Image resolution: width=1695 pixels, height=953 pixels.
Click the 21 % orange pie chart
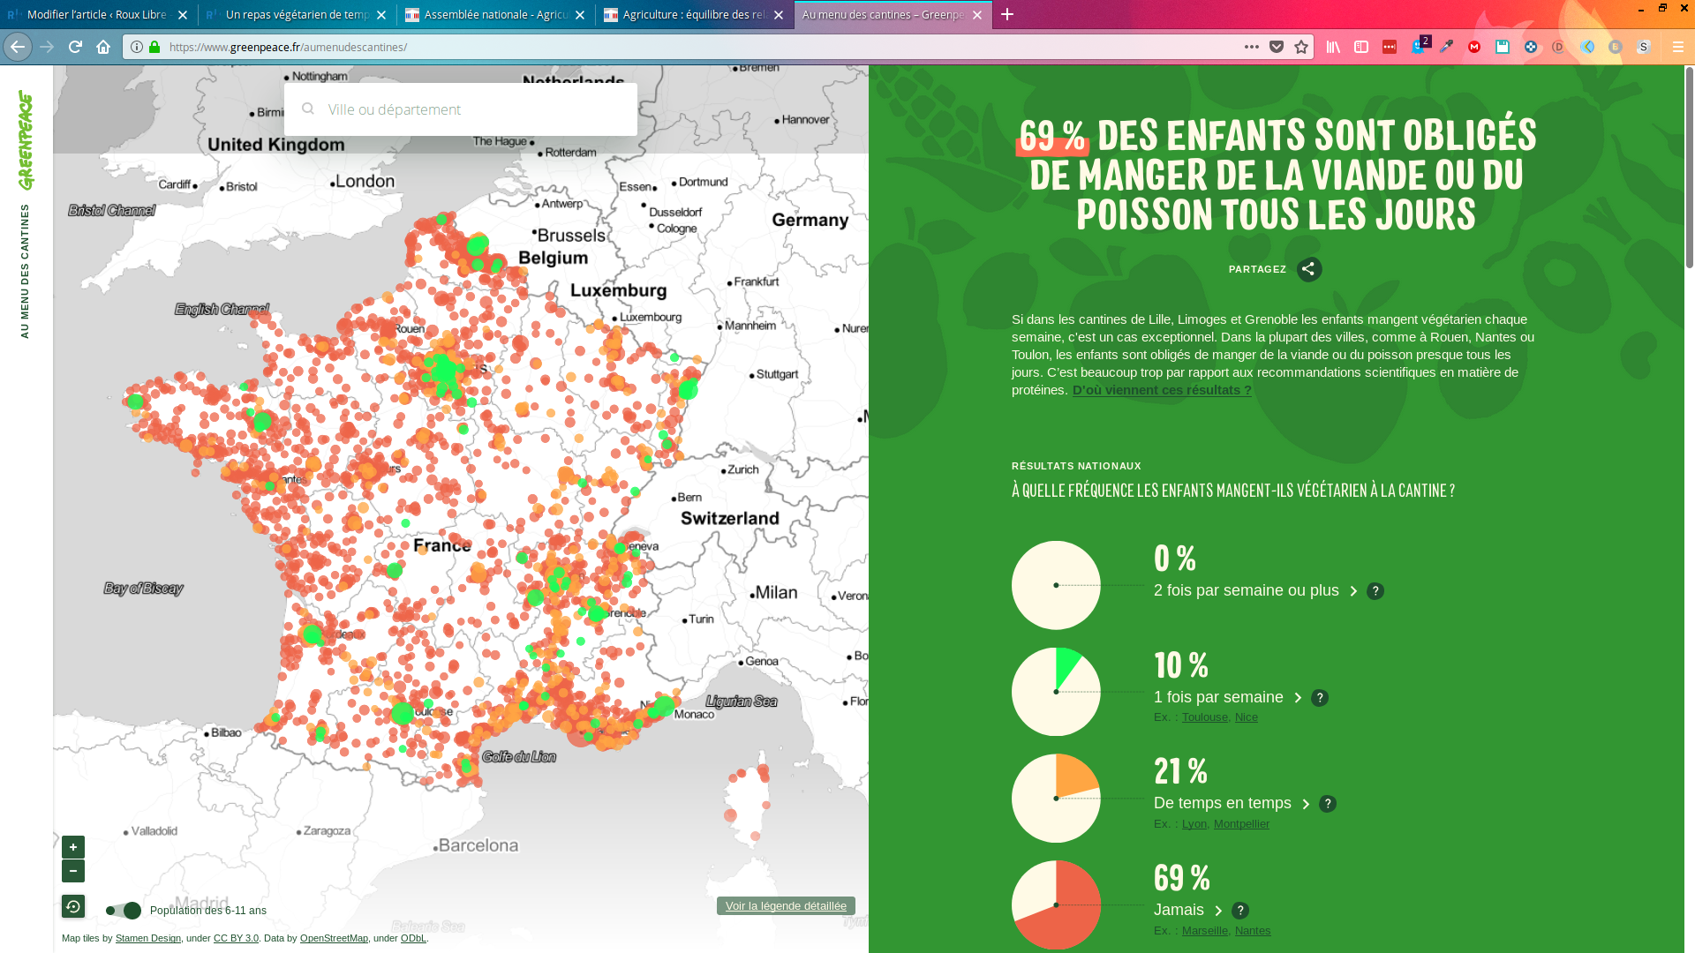pyautogui.click(x=1056, y=798)
